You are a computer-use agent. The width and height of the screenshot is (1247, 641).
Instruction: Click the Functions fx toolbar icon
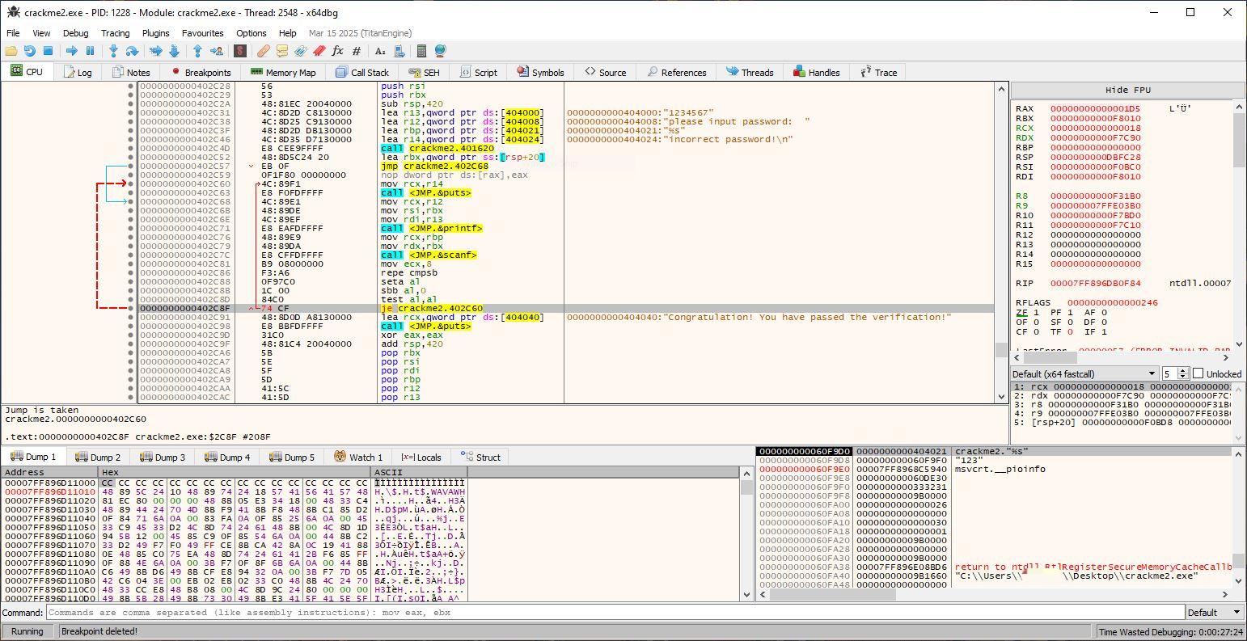click(x=337, y=51)
